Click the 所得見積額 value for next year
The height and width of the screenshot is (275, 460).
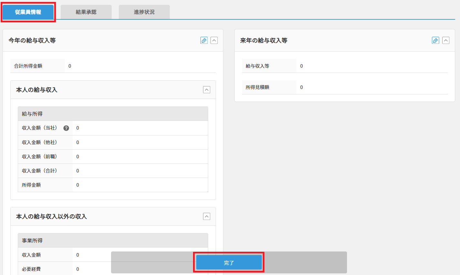point(302,87)
